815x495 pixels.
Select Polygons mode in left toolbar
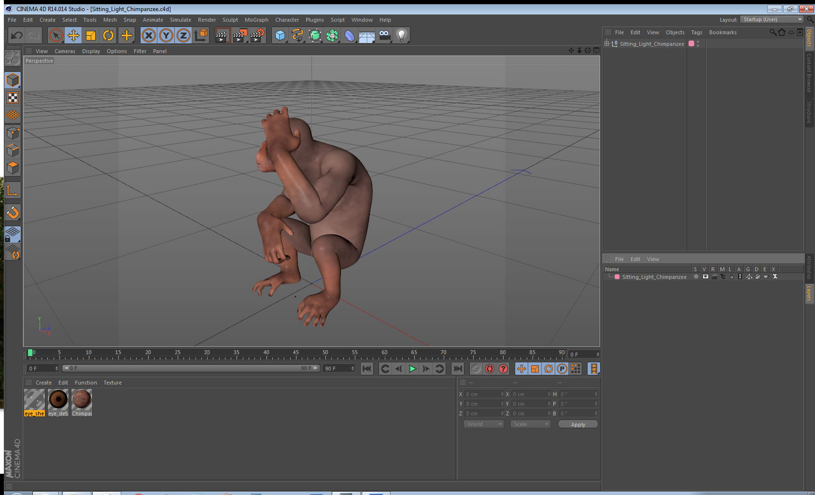[13, 167]
